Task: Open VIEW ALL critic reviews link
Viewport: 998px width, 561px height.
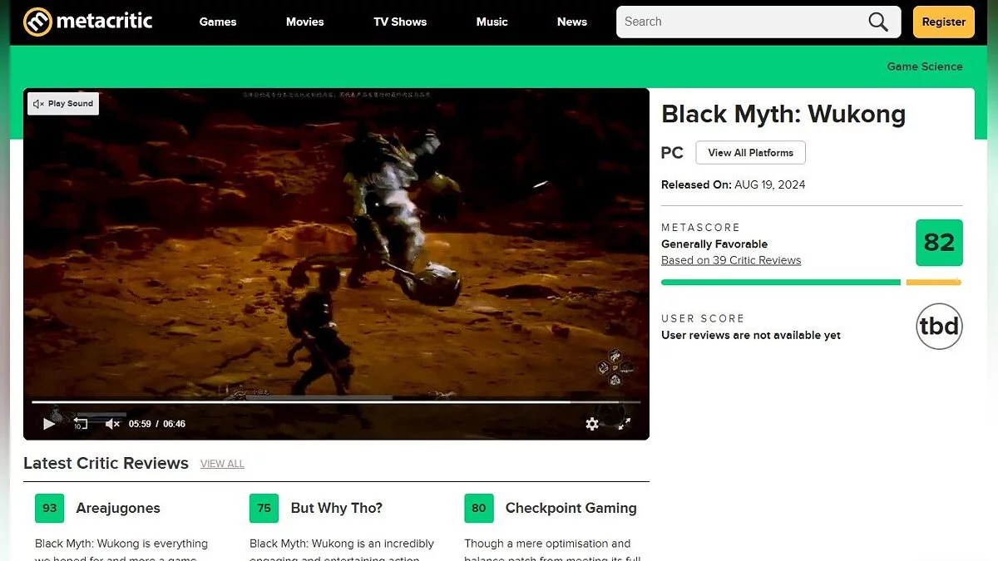Action: point(222,464)
